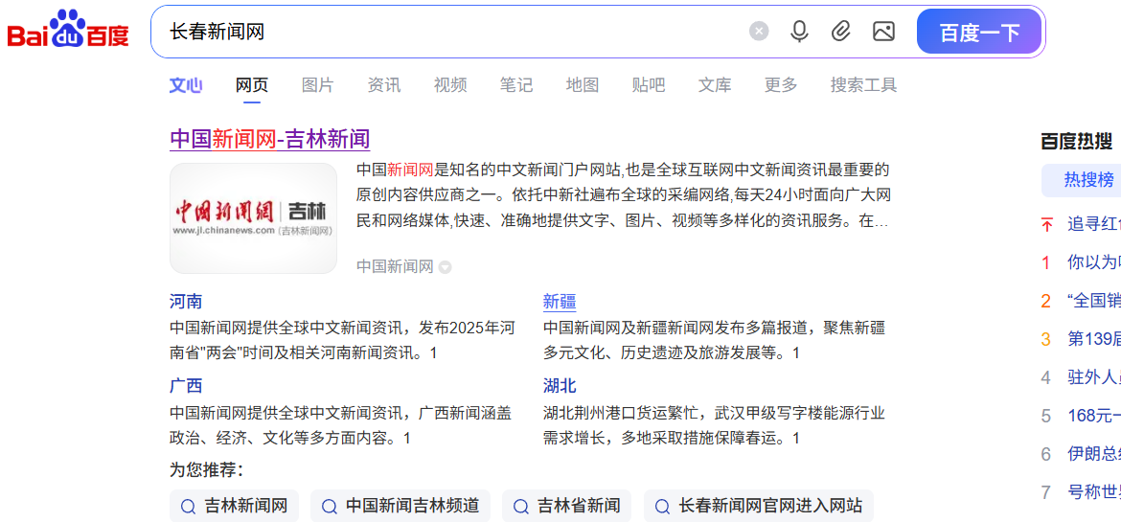Switch to the 笔记 tab
The width and height of the screenshot is (1121, 522).
click(x=516, y=86)
